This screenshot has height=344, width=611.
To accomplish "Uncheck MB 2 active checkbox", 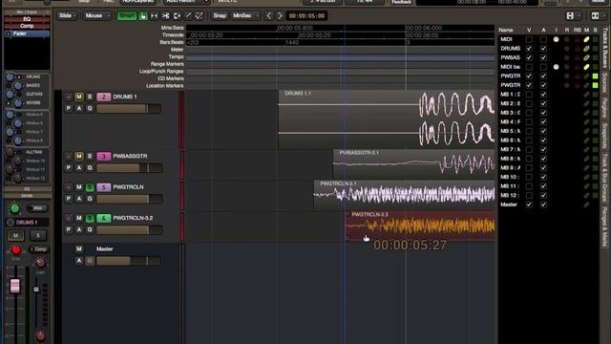I will click(543, 103).
